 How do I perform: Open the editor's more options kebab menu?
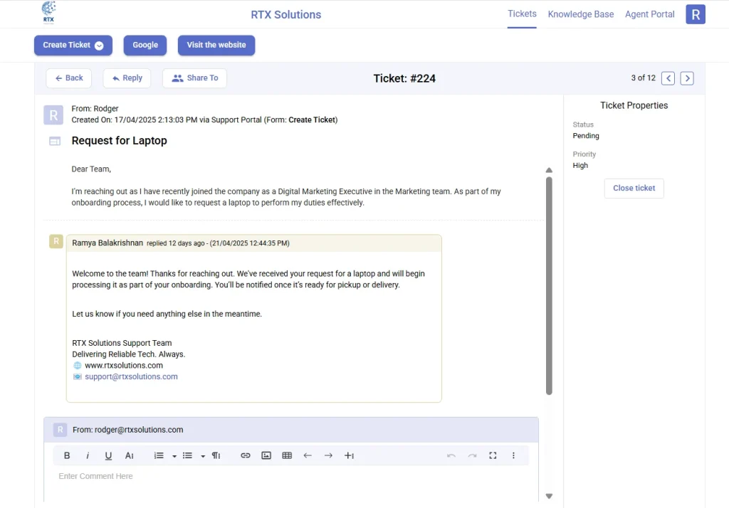[513, 455]
